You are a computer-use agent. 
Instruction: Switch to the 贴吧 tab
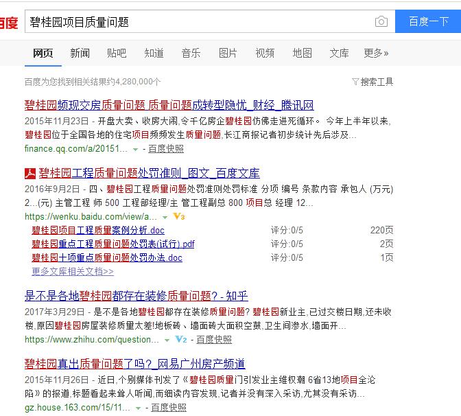tap(117, 54)
